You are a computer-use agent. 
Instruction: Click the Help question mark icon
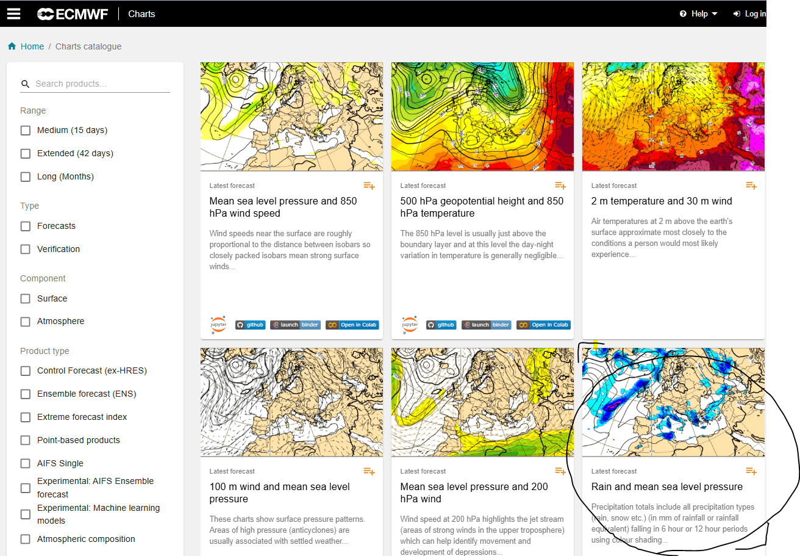click(683, 13)
